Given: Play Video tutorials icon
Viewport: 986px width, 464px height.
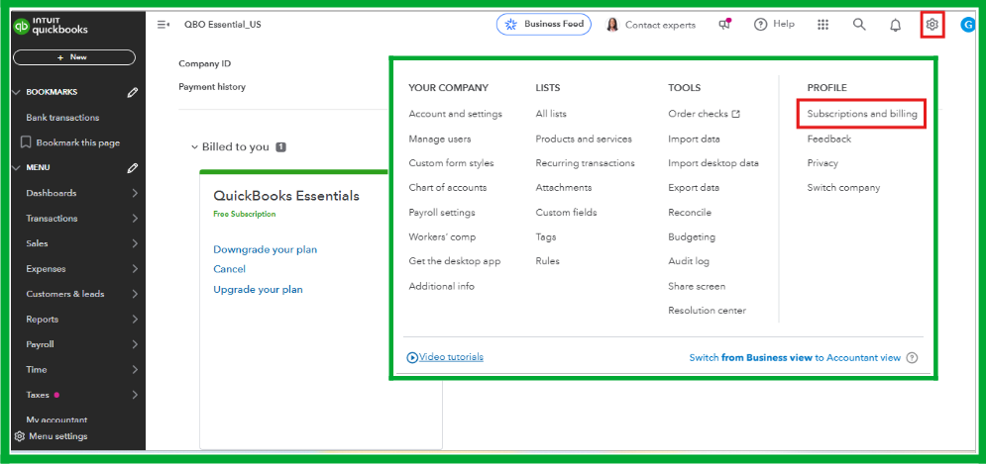Looking at the screenshot, I should pyautogui.click(x=412, y=357).
